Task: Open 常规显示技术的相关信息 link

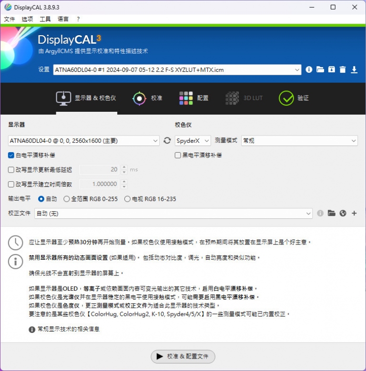Action: (69, 329)
